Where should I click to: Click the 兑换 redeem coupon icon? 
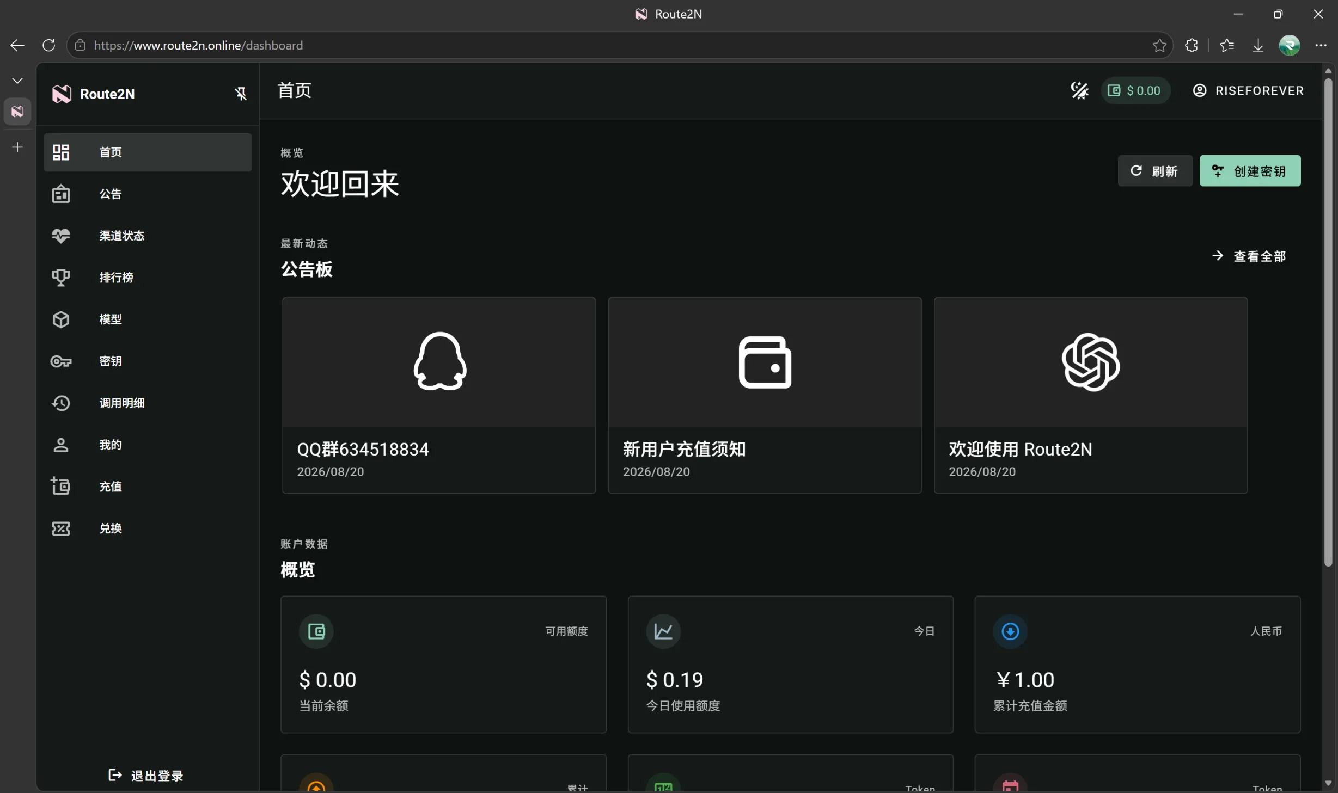[x=61, y=528]
